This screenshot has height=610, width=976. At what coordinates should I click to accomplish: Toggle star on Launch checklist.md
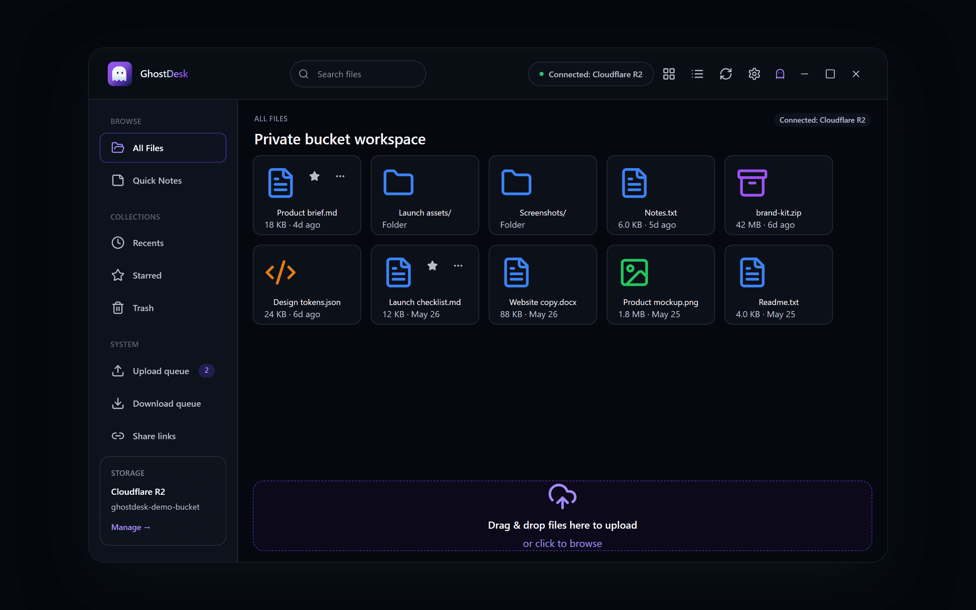432,266
